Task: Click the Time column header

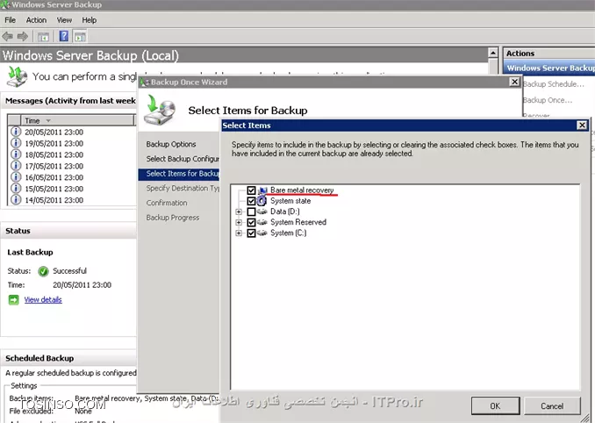Action: (77, 120)
